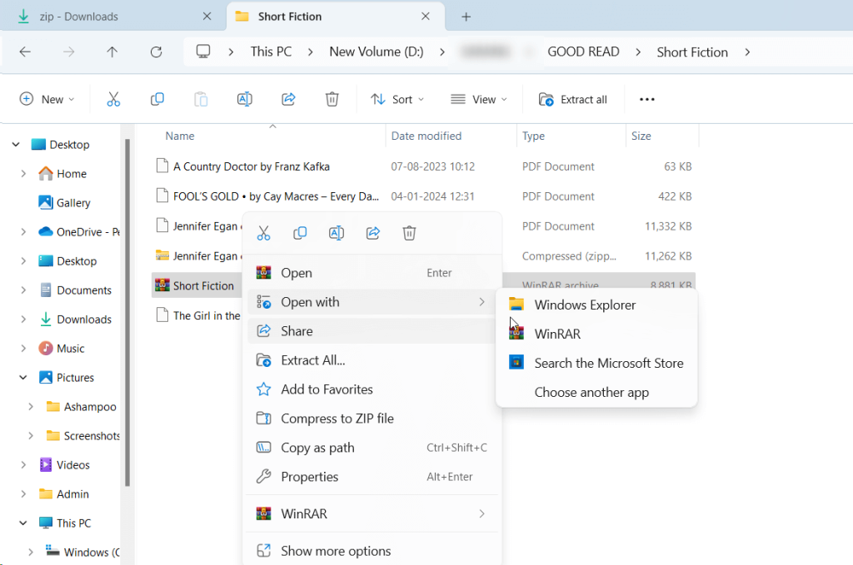
Task: Click the Rename icon in the context menu
Action: (337, 233)
